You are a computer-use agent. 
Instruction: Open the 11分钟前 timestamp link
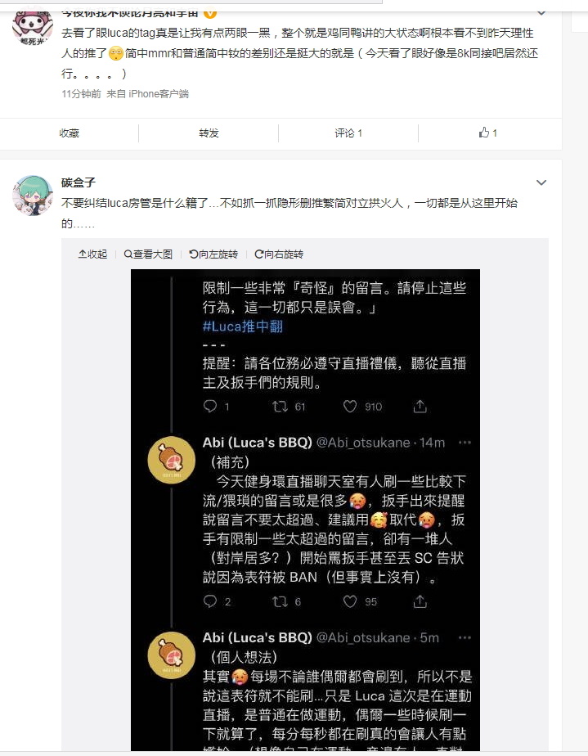[81, 93]
